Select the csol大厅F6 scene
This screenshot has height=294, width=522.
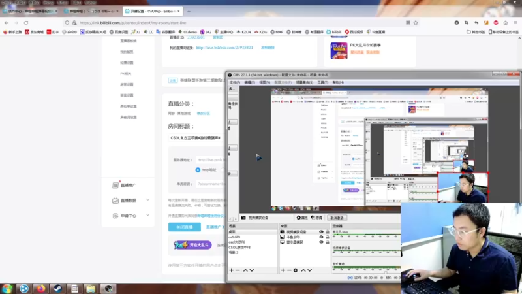tap(253, 242)
